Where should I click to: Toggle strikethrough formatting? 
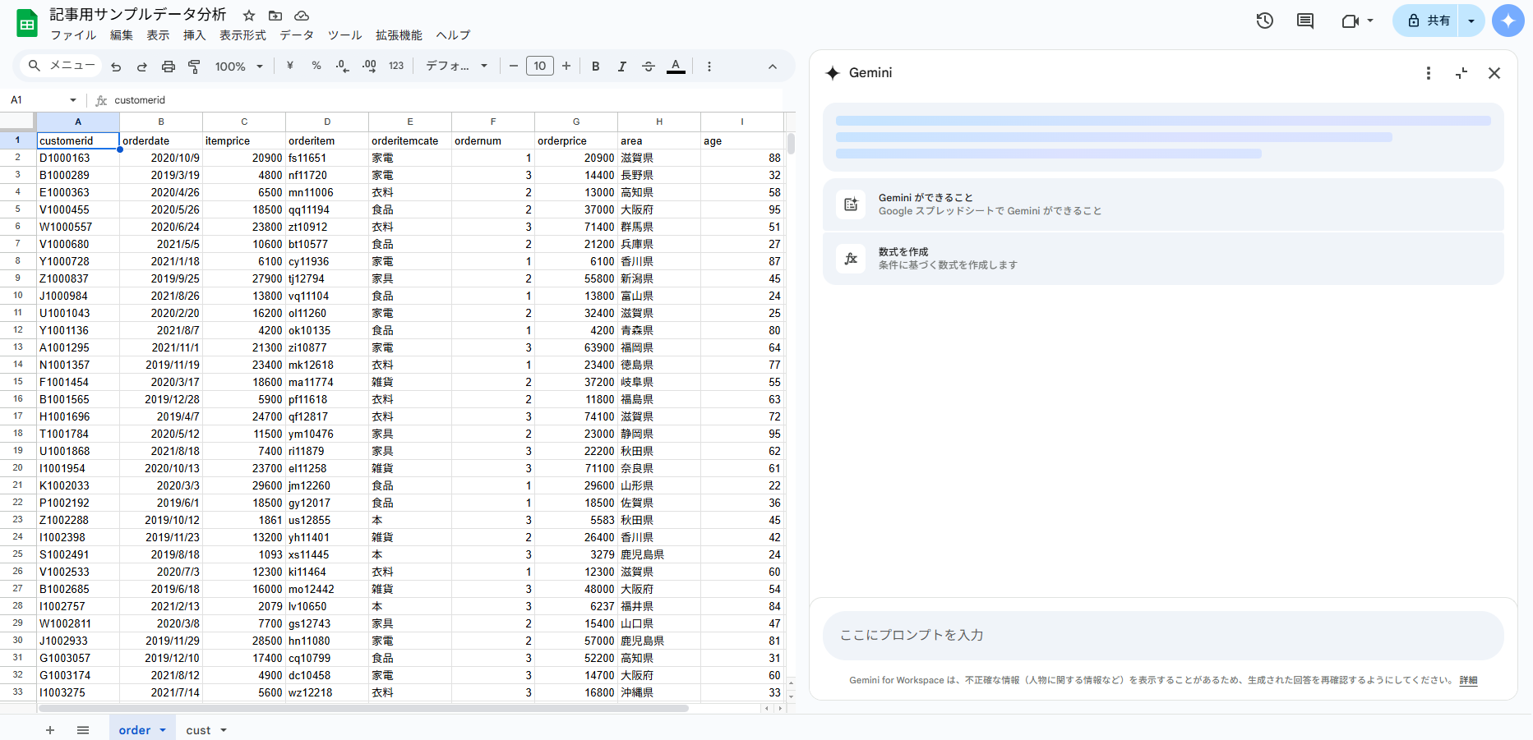click(649, 67)
